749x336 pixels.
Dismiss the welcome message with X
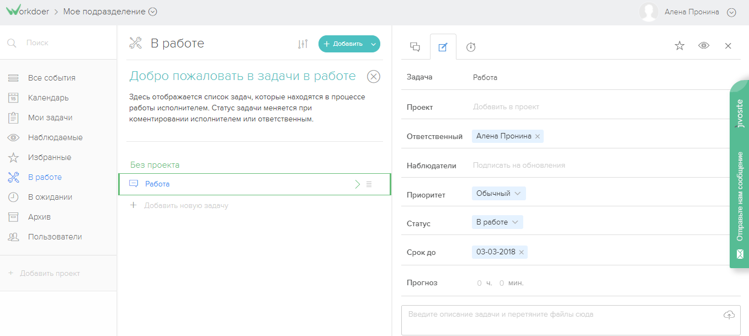coord(374,76)
